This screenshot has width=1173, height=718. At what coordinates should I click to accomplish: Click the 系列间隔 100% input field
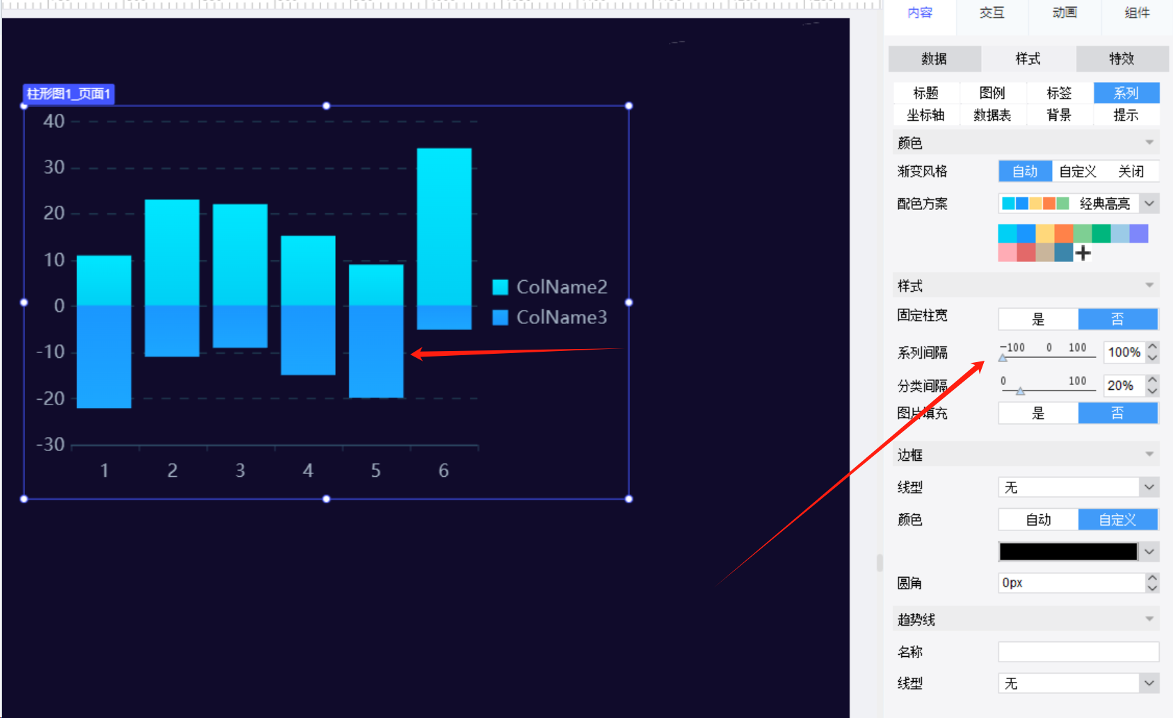[x=1124, y=352]
